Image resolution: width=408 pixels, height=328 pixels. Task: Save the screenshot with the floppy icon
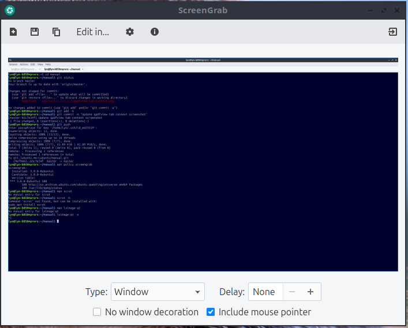tap(35, 32)
